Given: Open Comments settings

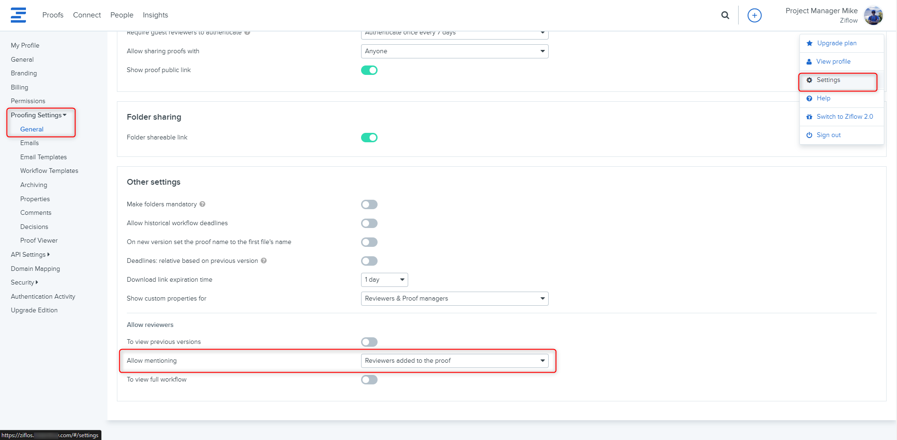Looking at the screenshot, I should pos(36,212).
